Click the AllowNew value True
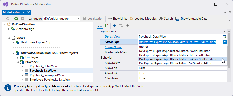233x96 pixels. (x=182, y=78)
